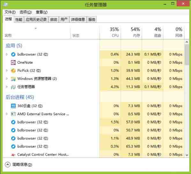Click the Task Manager title bar icon
The image size is (191, 174).
coord(5,4)
